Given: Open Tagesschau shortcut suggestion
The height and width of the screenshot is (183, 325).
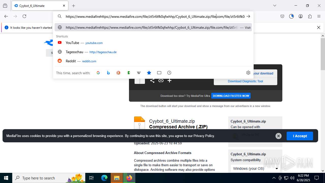Looking at the screenshot, I should tap(153, 52).
